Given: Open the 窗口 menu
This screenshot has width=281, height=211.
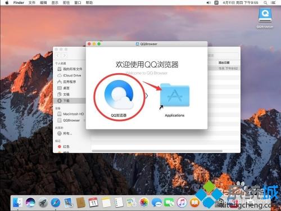Looking at the screenshot, I should pyautogui.click(x=78, y=3).
